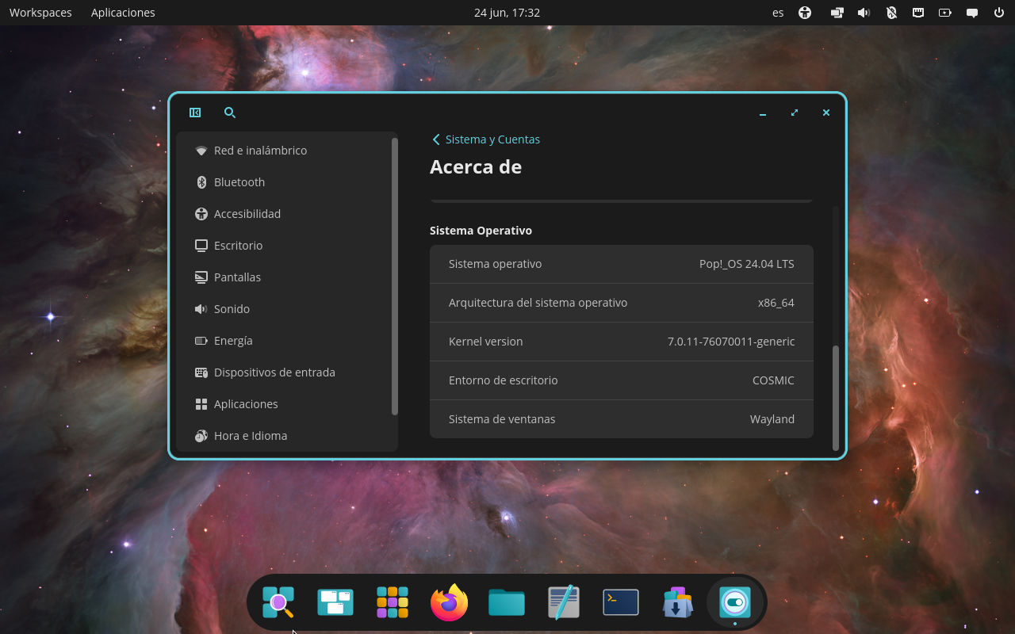This screenshot has width=1015, height=634.
Task: Close the settings window
Action: 826,113
